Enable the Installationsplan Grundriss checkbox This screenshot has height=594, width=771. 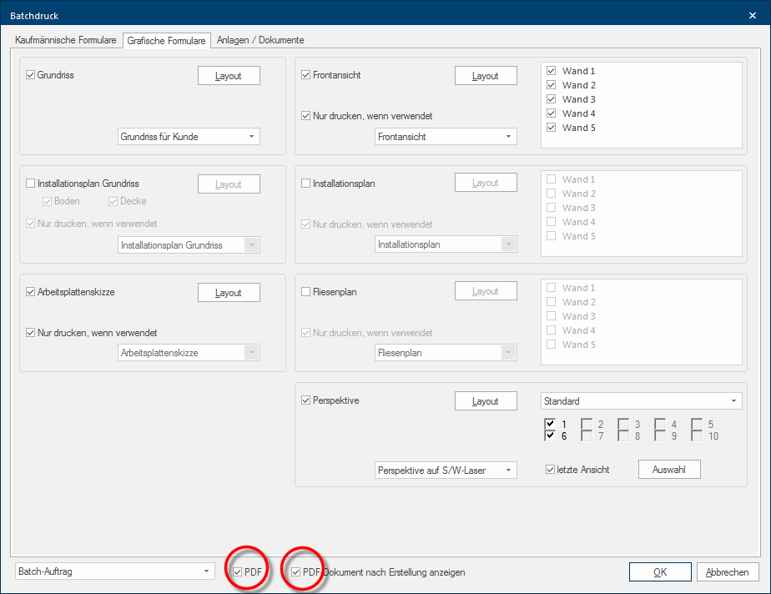coord(31,184)
